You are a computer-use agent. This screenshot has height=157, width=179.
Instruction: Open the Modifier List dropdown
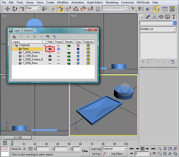pos(175,29)
